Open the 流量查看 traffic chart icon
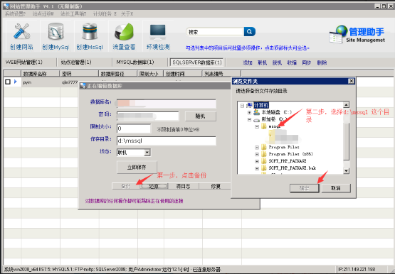The width and height of the screenshot is (395, 274). click(124, 32)
